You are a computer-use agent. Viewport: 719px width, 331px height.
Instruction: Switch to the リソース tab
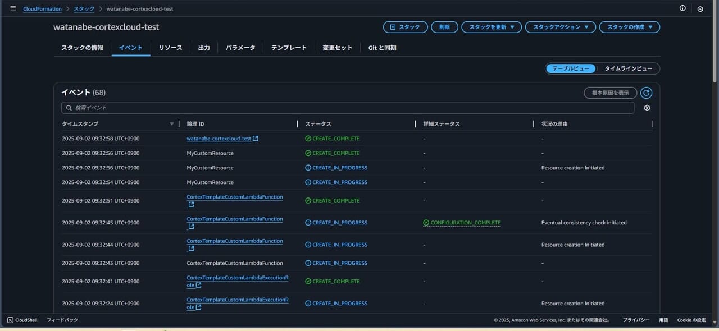tap(170, 48)
